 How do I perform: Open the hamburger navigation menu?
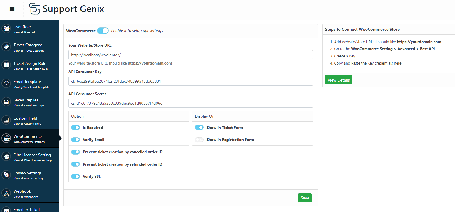click(12, 9)
